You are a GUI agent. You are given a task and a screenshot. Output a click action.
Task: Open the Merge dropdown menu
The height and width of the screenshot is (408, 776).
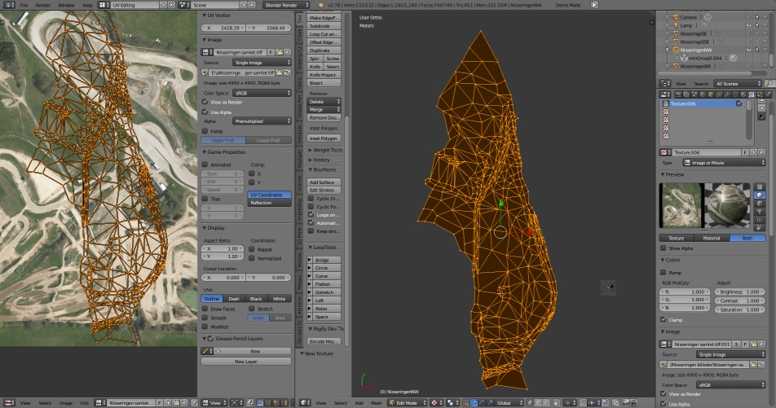(x=324, y=109)
